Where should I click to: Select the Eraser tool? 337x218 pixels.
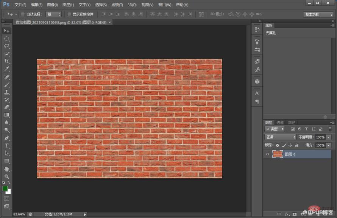[7, 107]
